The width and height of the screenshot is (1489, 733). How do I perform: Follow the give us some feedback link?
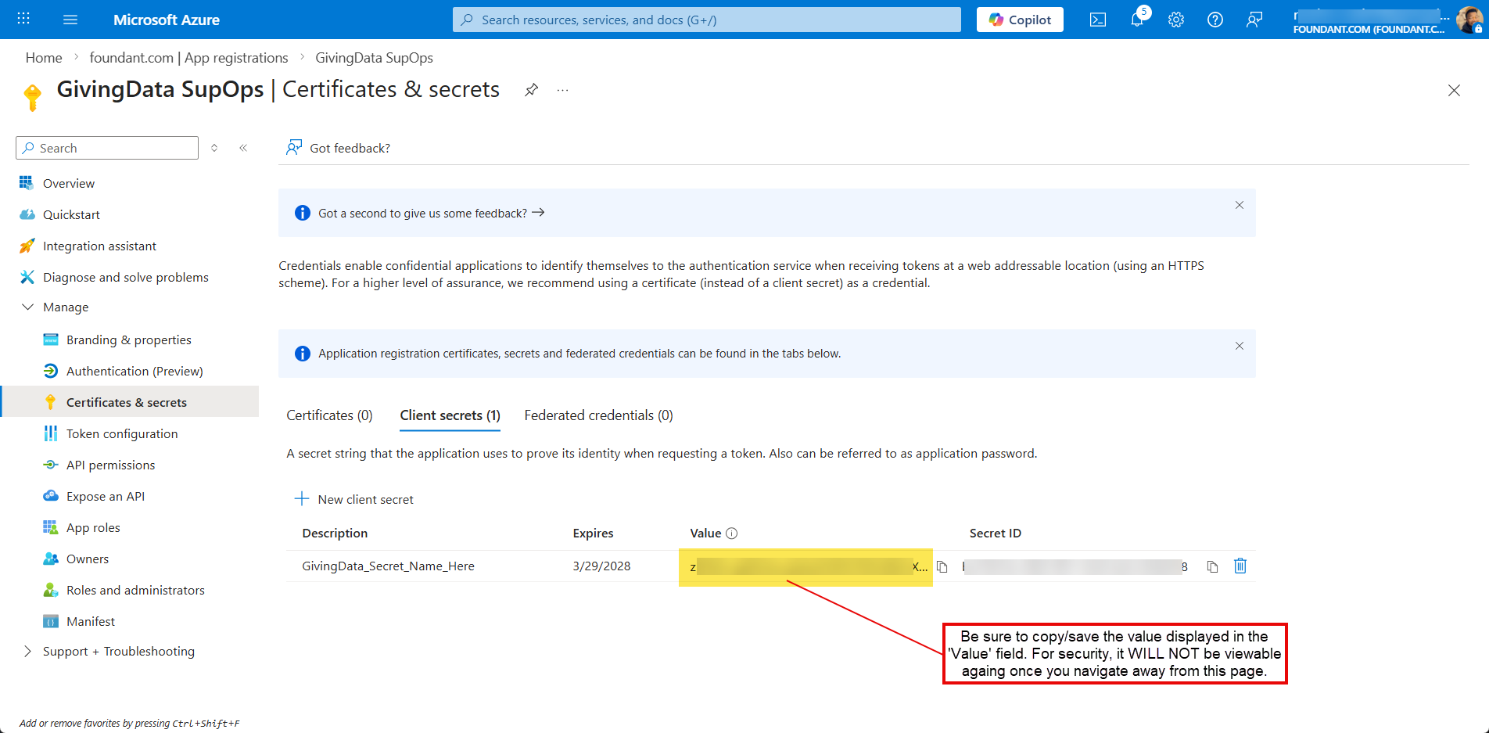(431, 213)
